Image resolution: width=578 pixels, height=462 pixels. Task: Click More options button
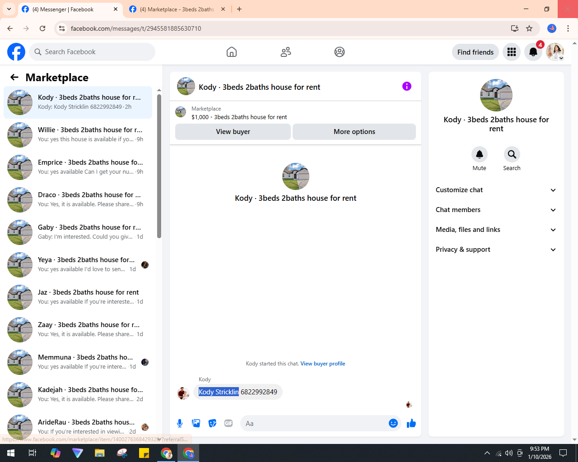point(354,132)
